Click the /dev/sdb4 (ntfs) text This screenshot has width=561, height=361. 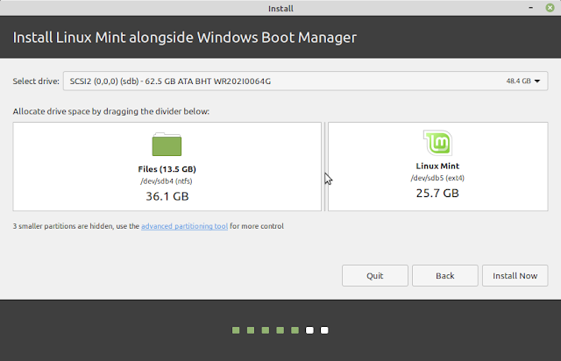click(x=167, y=181)
